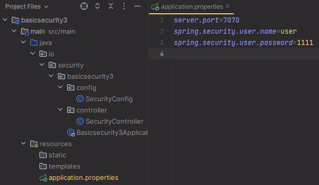Select the basicsecurity3 root tree label
Viewport: 319px width, 185px height.
tap(44, 20)
